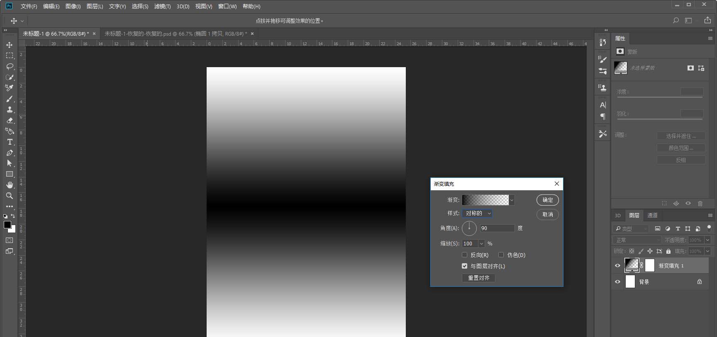Screen dimensions: 717x337
Task: Open the layer blend mode dropdown
Action: click(637, 240)
